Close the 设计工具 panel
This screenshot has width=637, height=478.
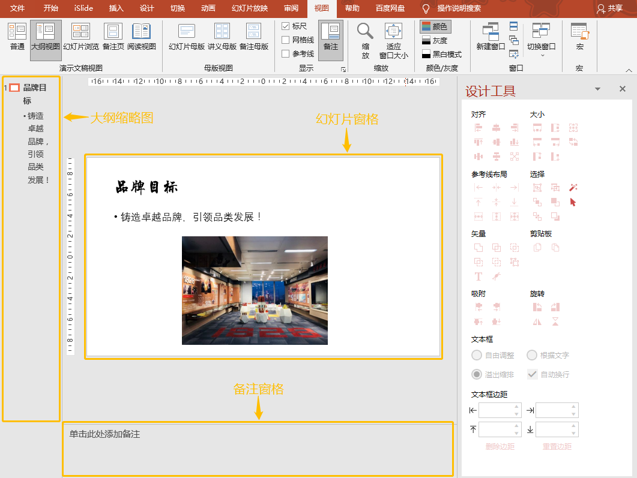[x=623, y=89]
